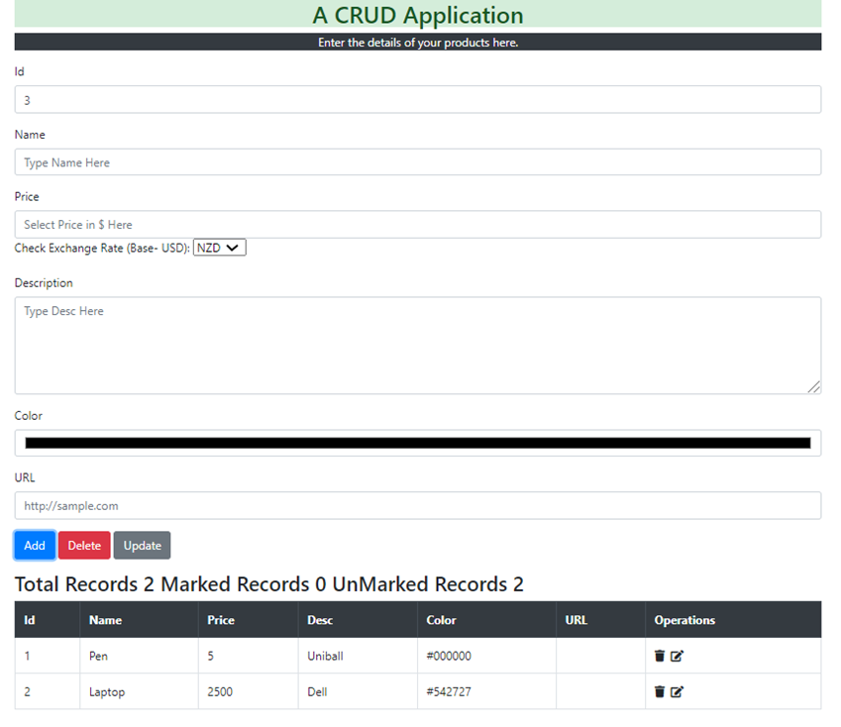
Task: Click into the Name text field
Action: click(x=417, y=162)
